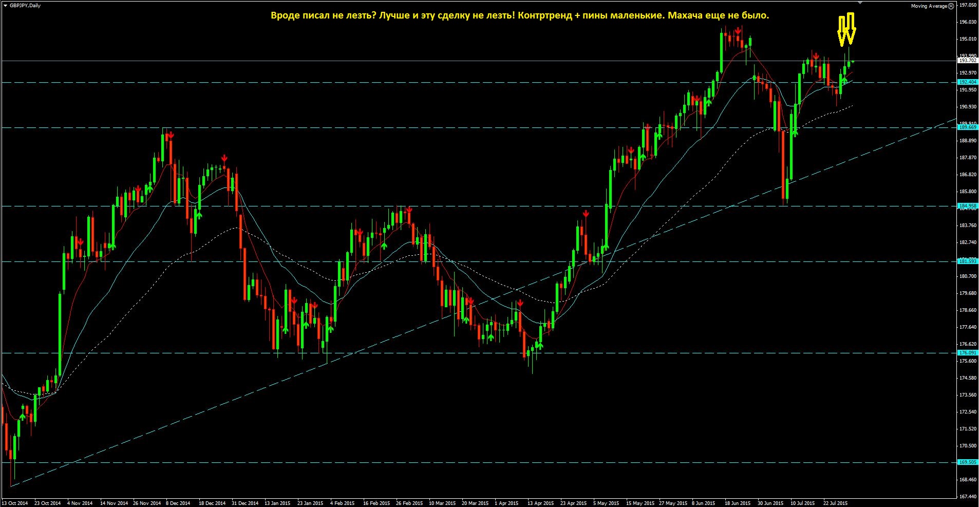The width and height of the screenshot is (979, 507).
Task: Click the 170.500 price on the scale
Action: (968, 446)
